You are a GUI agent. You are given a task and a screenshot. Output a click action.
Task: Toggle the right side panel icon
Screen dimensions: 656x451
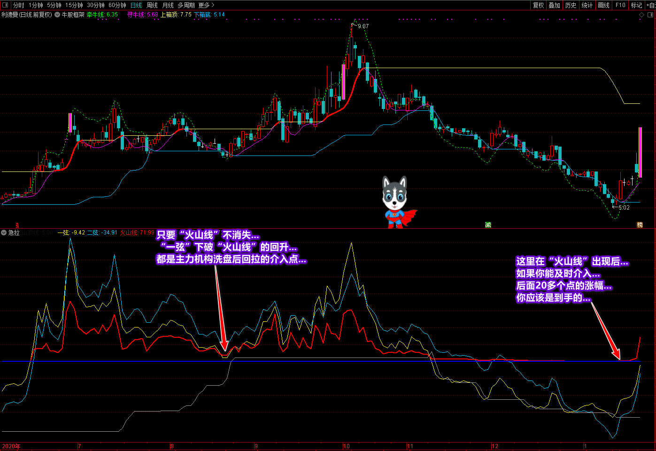point(651,15)
